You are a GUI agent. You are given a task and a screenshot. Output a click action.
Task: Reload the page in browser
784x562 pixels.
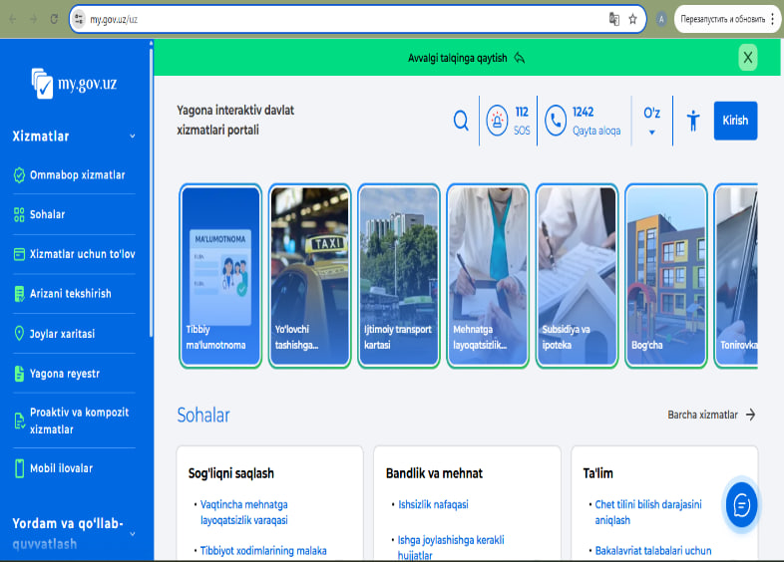pyautogui.click(x=54, y=19)
